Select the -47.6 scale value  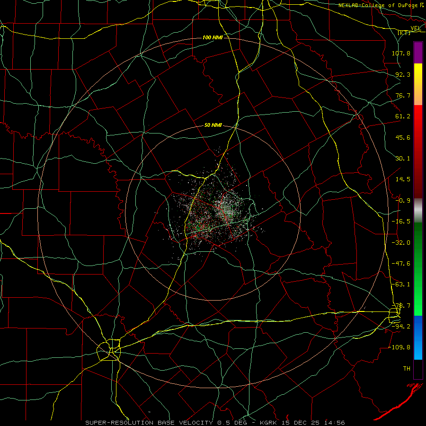tap(401, 264)
